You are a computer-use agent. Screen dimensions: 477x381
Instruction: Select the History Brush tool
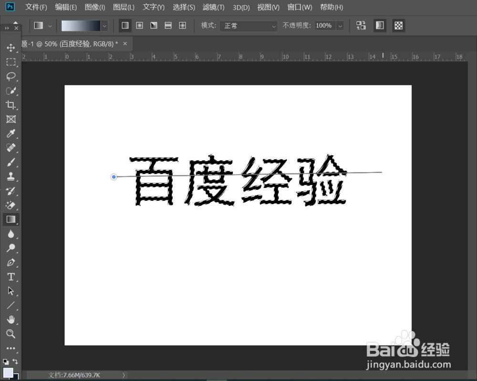click(x=11, y=191)
